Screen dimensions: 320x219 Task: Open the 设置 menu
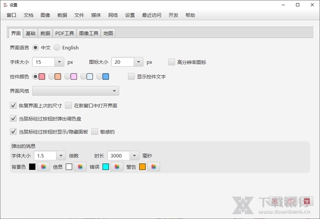130,15
